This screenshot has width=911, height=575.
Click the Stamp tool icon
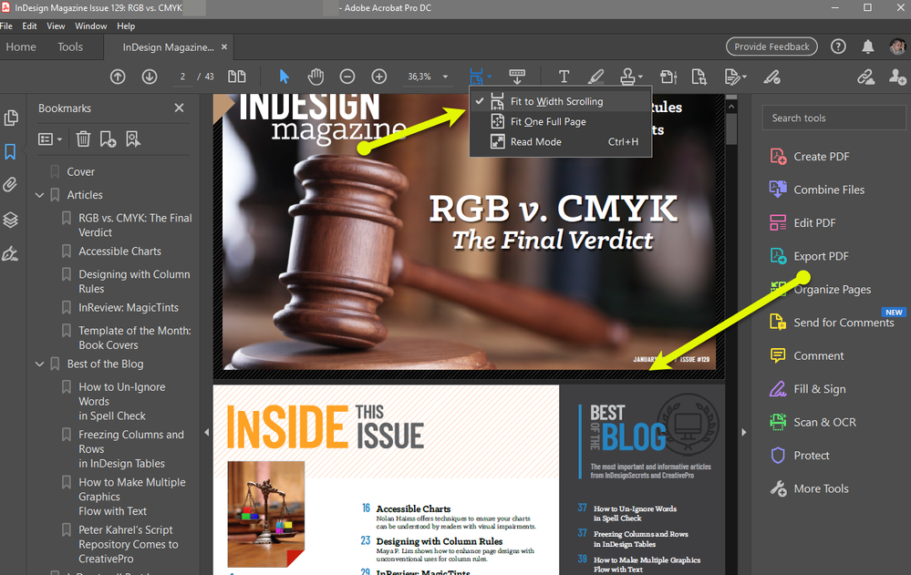click(627, 77)
